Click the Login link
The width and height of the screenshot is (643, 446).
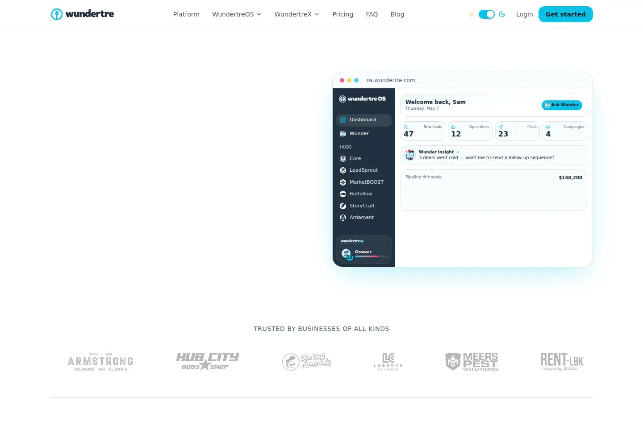pyautogui.click(x=525, y=14)
